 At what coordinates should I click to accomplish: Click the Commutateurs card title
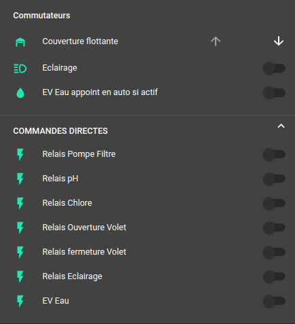[41, 16]
